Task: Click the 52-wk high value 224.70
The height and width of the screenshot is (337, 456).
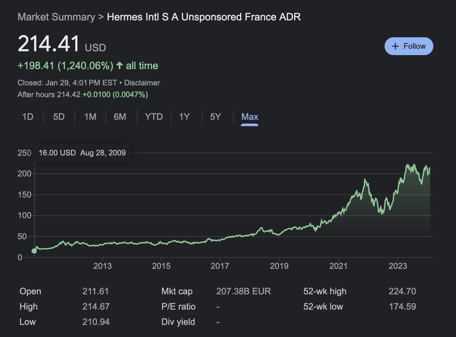Action: pos(402,291)
